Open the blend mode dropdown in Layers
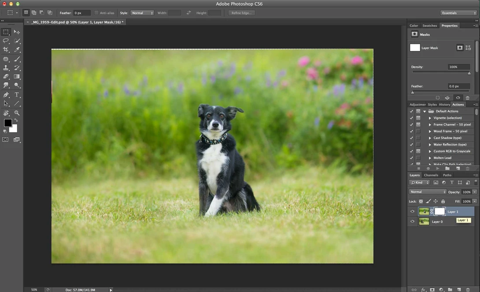This screenshot has height=292, width=480. click(428, 192)
